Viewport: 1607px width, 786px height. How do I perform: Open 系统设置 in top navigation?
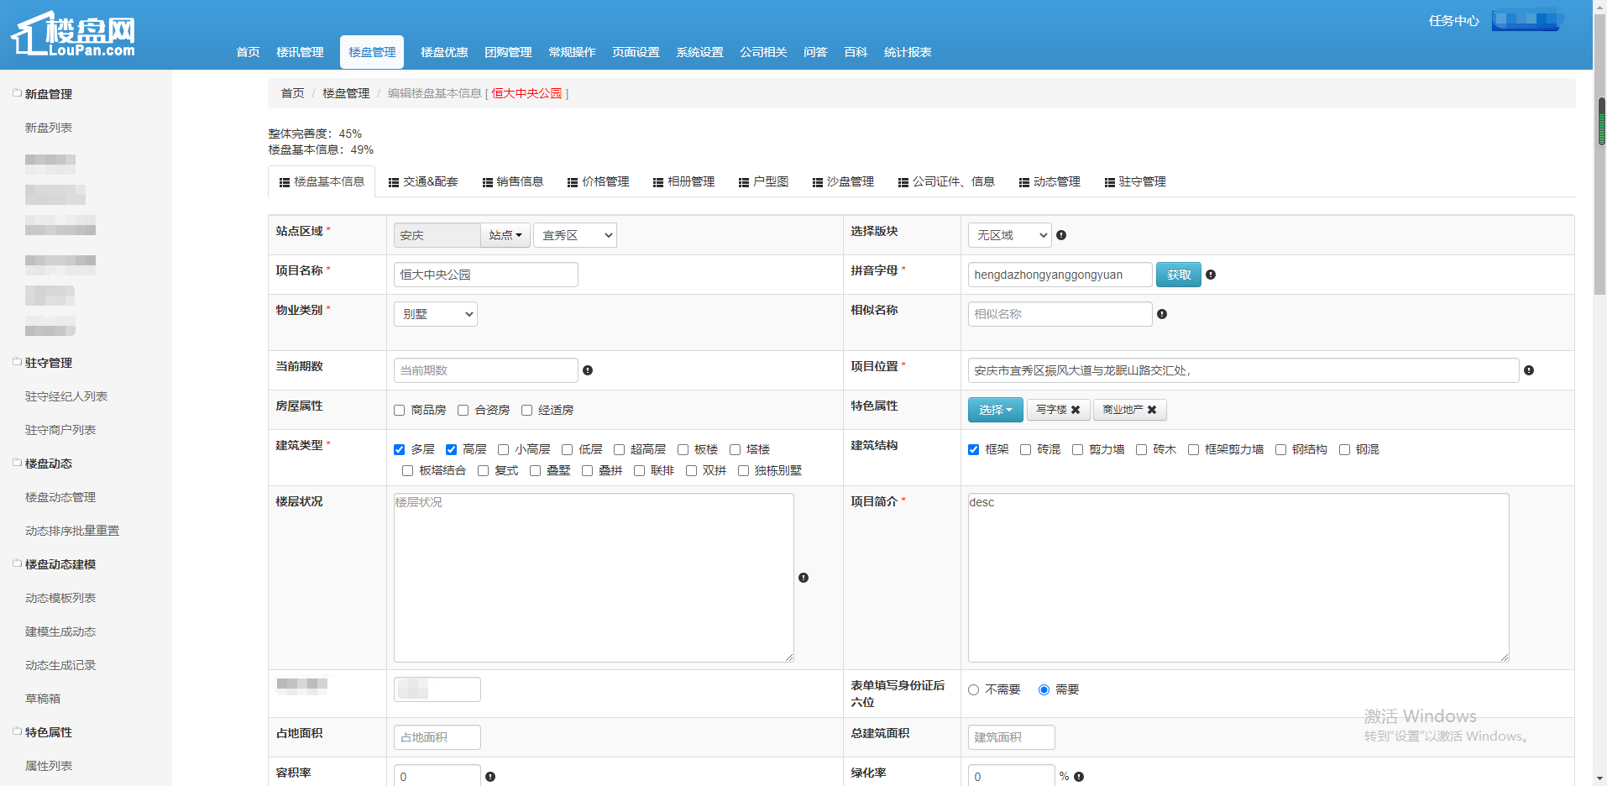699,52
